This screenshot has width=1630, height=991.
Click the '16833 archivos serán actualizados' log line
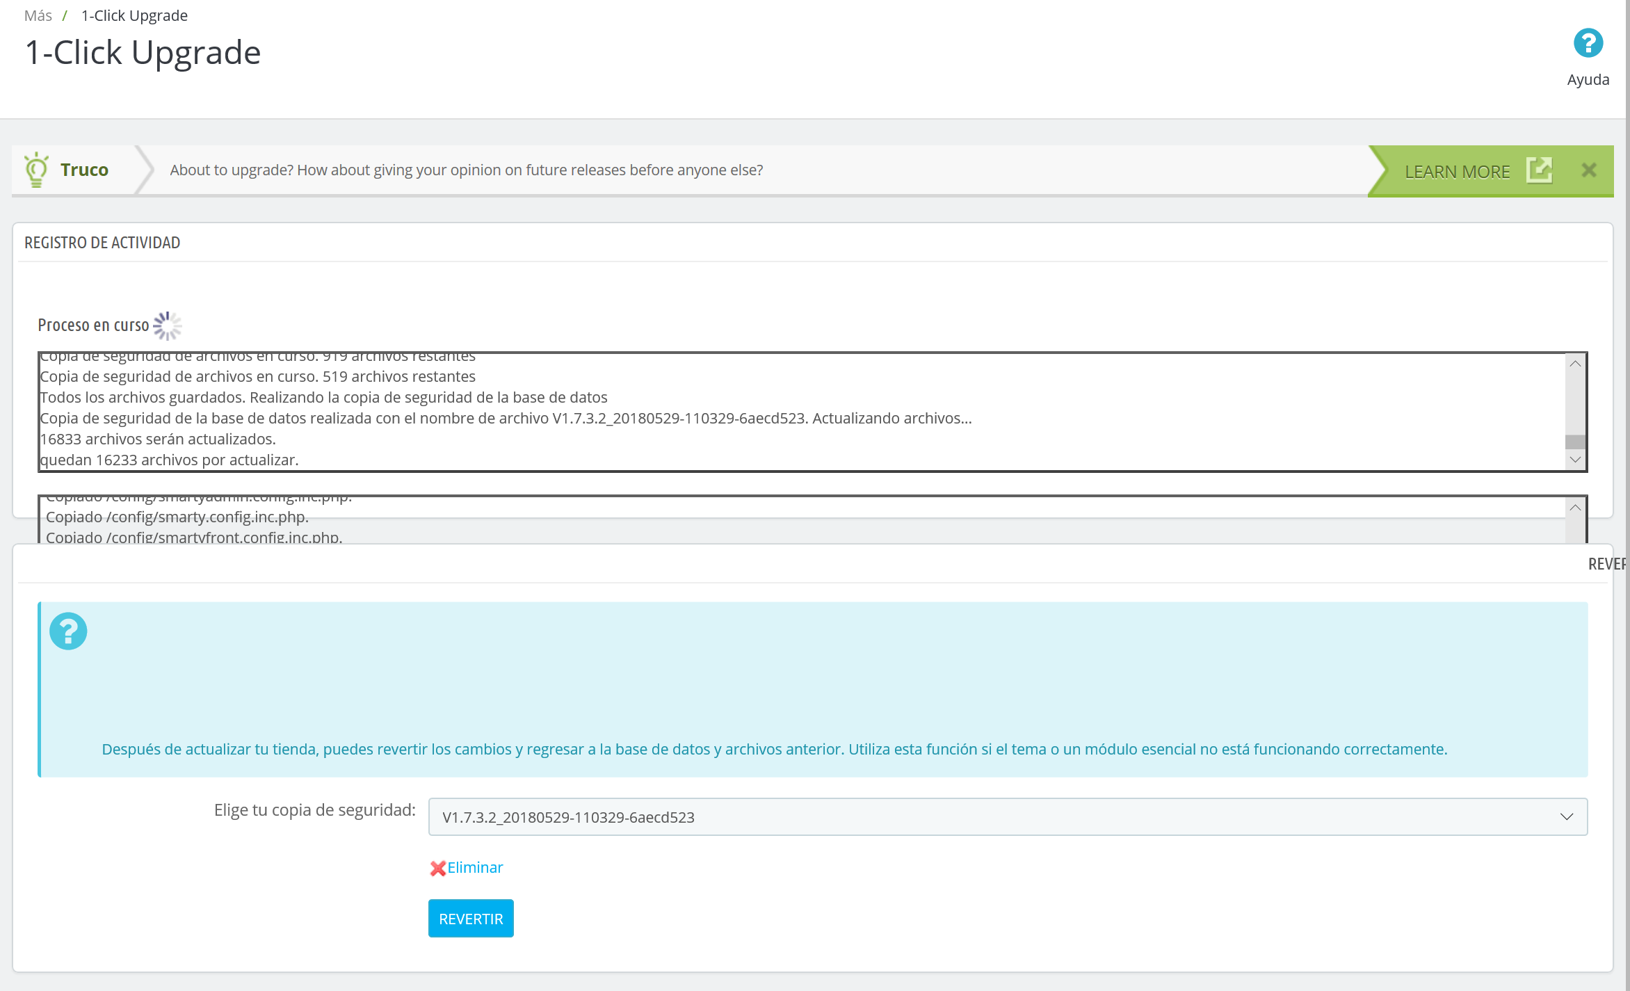pyautogui.click(x=158, y=440)
